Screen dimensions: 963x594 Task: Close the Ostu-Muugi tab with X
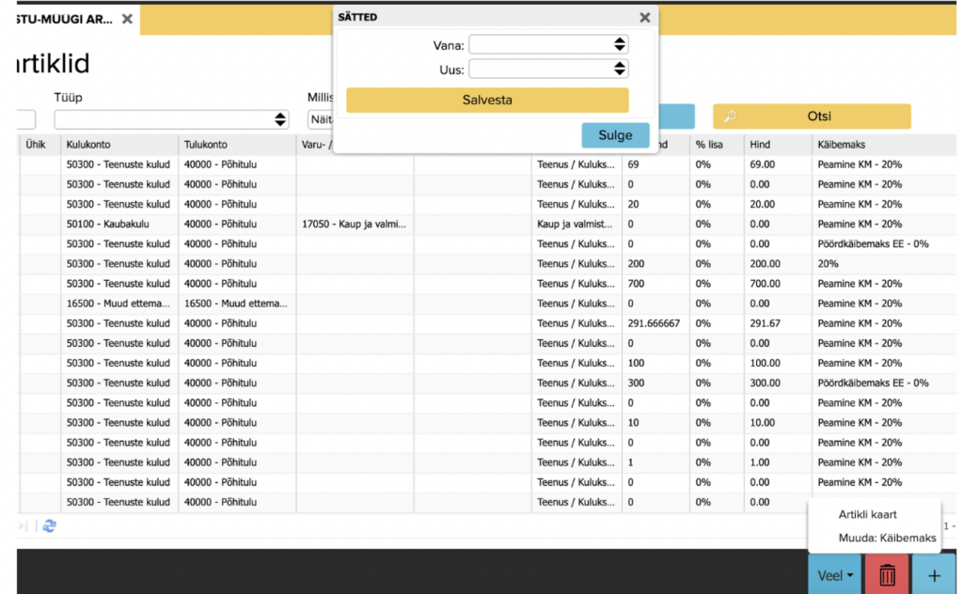[x=127, y=19]
